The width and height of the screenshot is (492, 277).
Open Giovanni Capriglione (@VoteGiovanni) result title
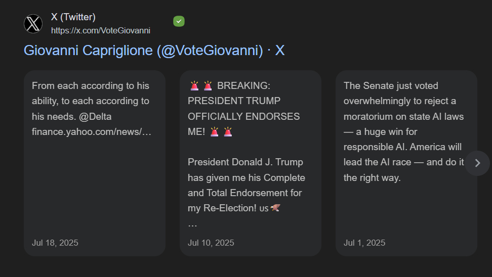pyautogui.click(x=154, y=51)
